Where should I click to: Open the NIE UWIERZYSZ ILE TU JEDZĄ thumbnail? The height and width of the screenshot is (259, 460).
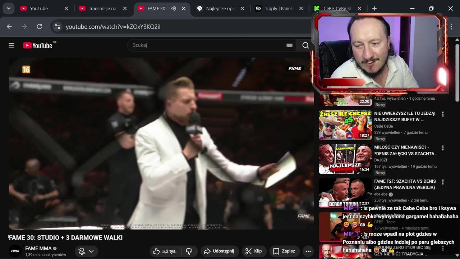pos(345,125)
